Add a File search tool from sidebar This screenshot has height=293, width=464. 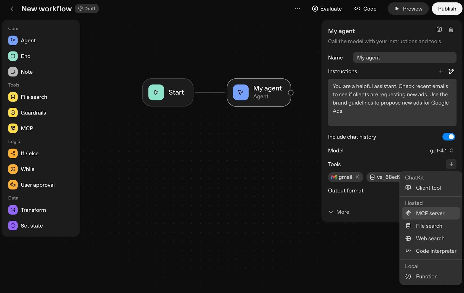[13, 97]
